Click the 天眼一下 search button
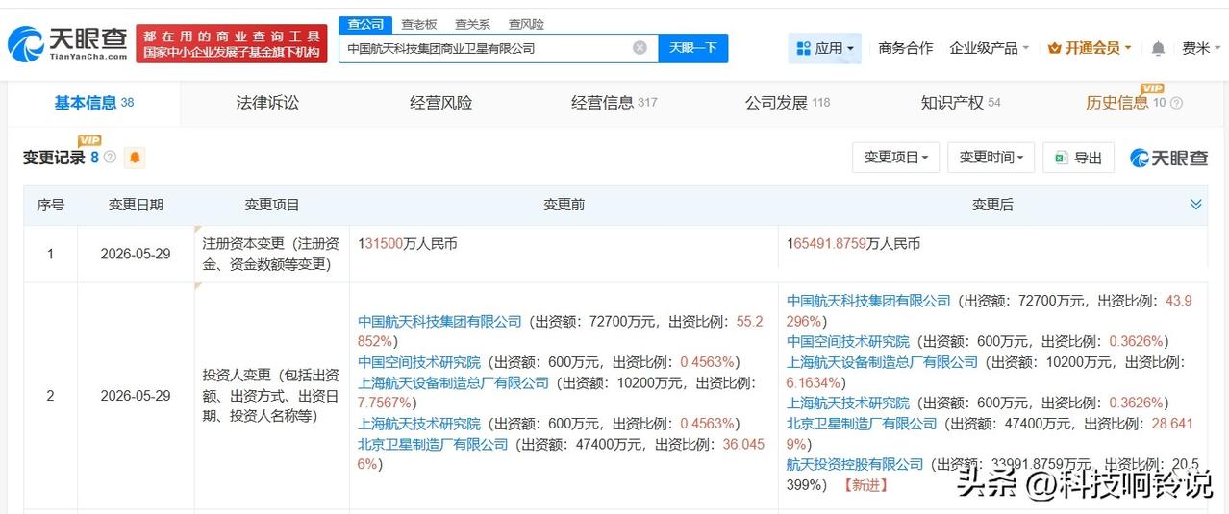This screenshot has width=1229, height=514. (693, 48)
